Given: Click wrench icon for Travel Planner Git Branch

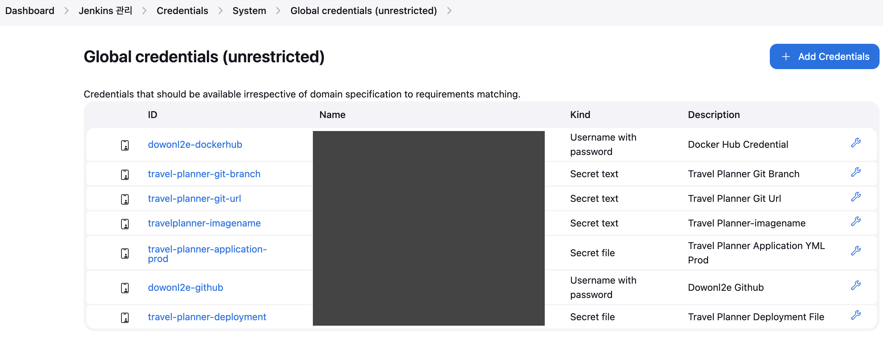Looking at the screenshot, I should point(856,172).
